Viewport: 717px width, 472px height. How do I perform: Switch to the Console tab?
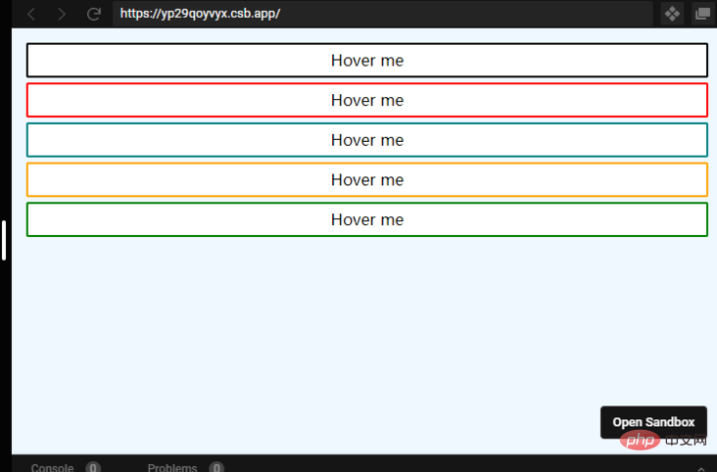[52, 467]
